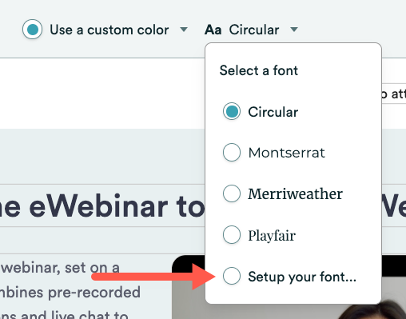The image size is (406, 319).
Task: Click the Merriweather font label
Action: coord(295,193)
